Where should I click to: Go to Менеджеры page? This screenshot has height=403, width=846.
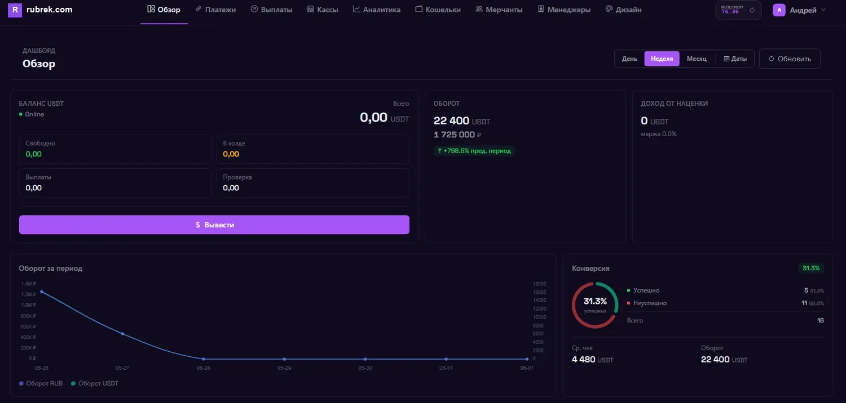point(564,10)
